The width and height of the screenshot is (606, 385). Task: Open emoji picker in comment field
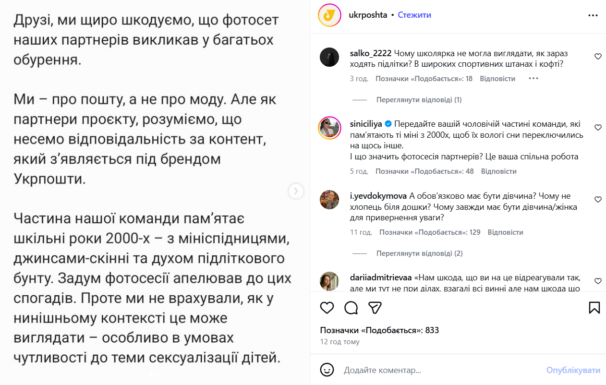click(327, 370)
